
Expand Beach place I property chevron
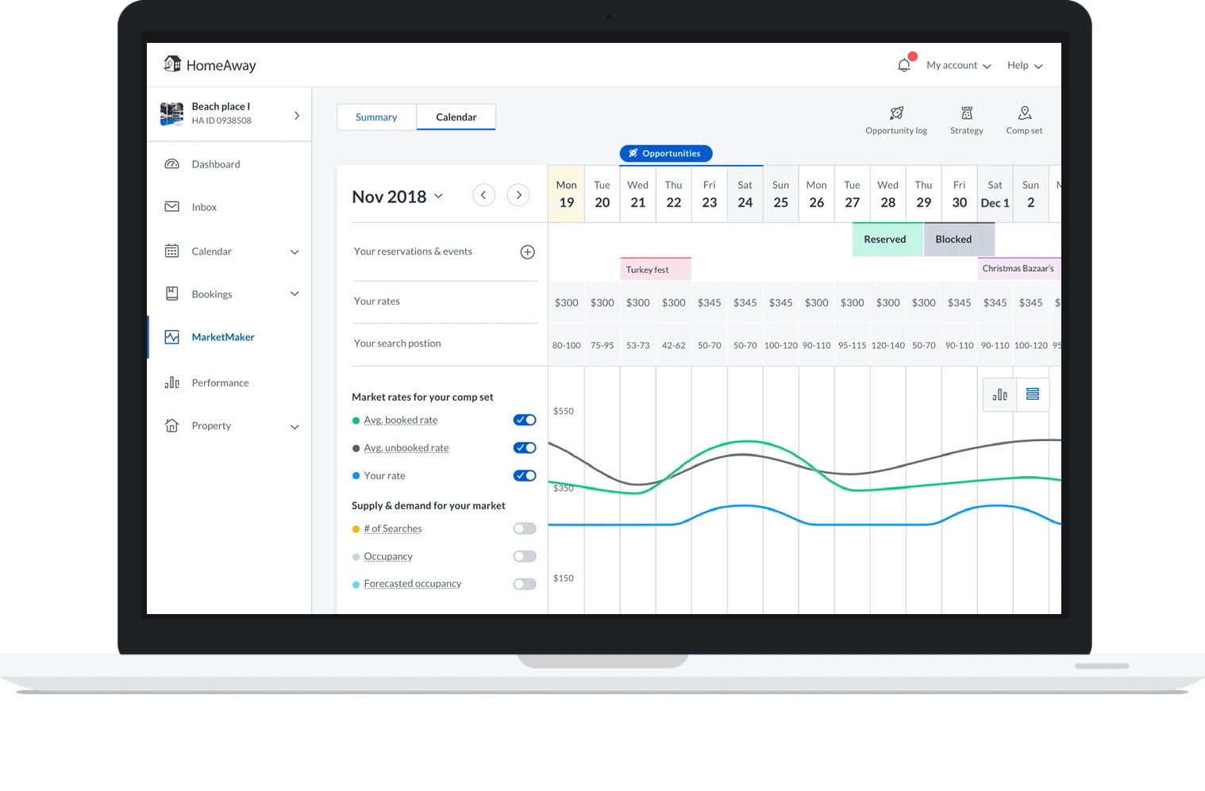(297, 115)
